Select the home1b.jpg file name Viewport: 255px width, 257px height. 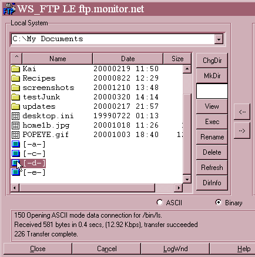pos(46,125)
